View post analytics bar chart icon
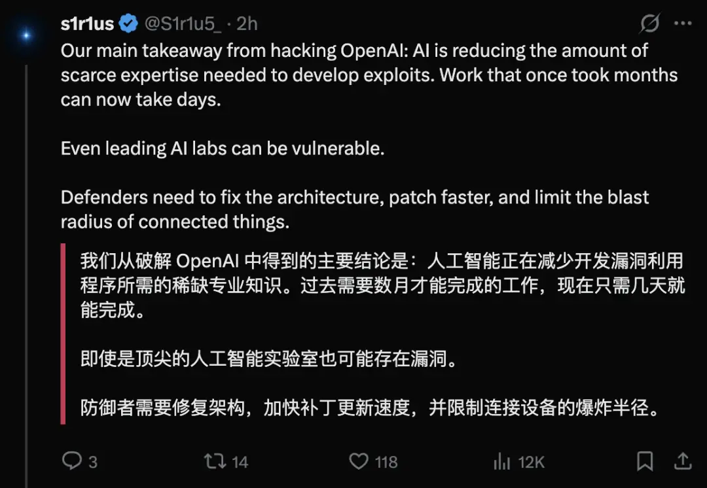This screenshot has height=488, width=707. [x=502, y=461]
